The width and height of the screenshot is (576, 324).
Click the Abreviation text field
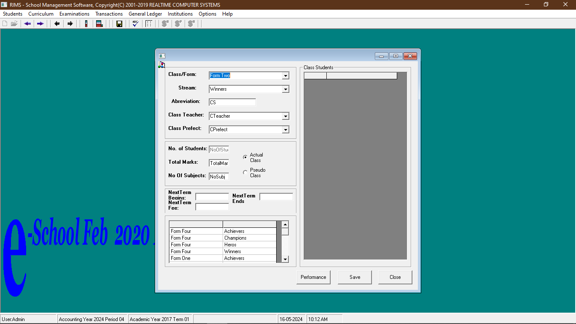[x=232, y=103]
